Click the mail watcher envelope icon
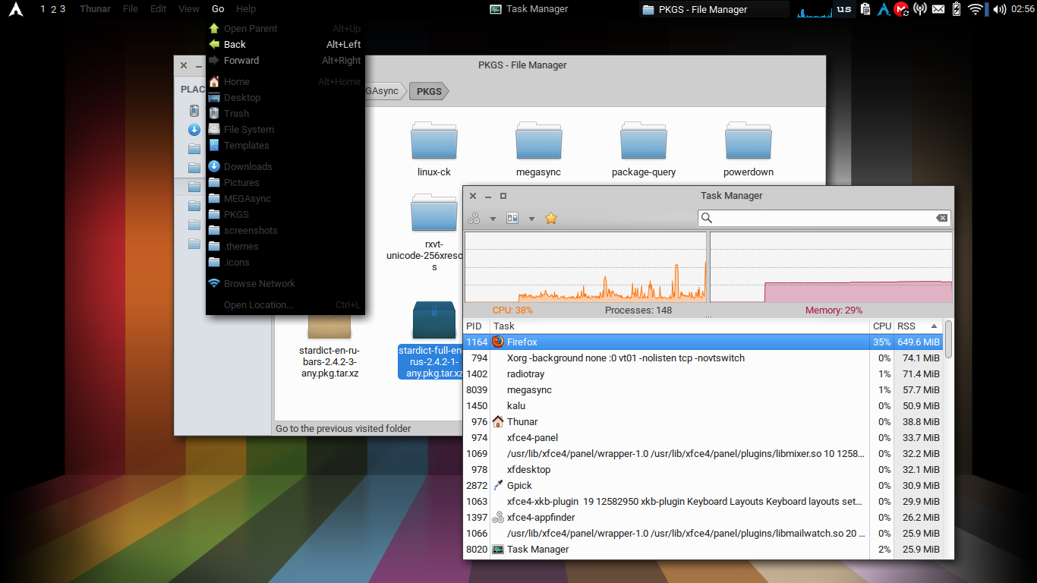 click(938, 9)
